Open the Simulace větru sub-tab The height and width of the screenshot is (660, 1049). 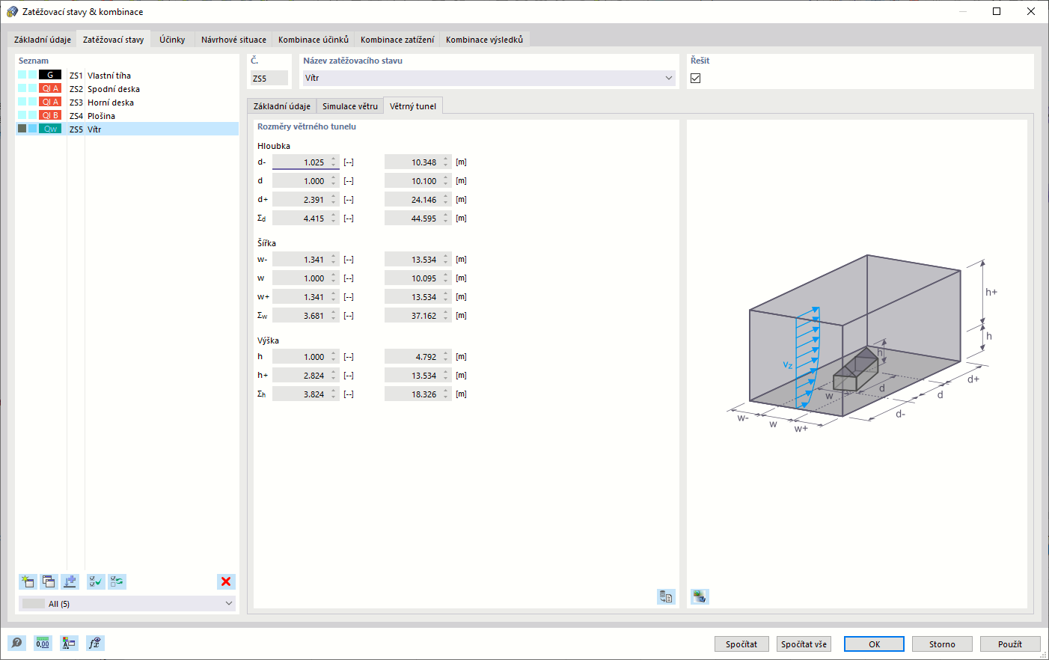tap(350, 106)
